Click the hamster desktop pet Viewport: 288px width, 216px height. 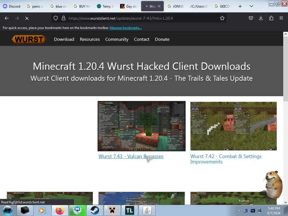pos(274,186)
